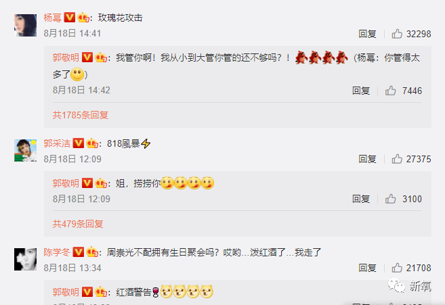The height and width of the screenshot is (305, 445).
Task: Open 郭采洁's profile via username link
Action: click(57, 143)
